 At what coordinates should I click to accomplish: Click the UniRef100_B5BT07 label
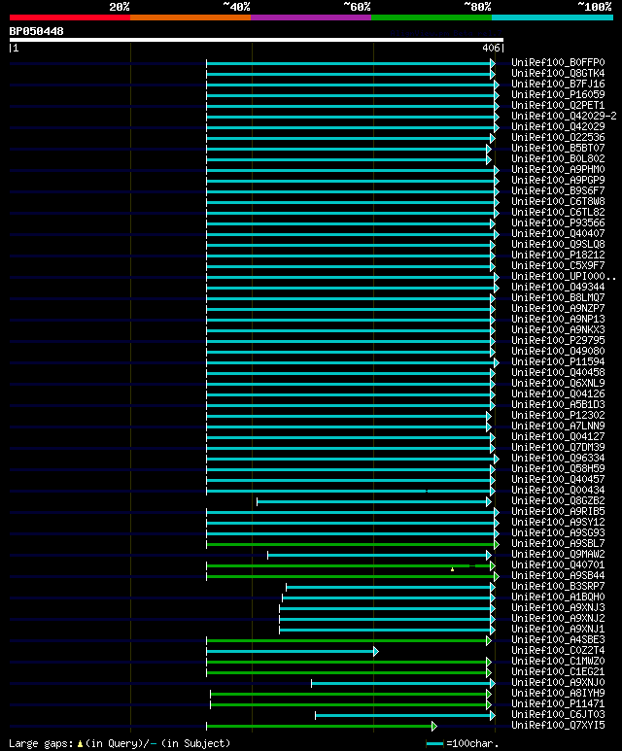pos(558,149)
